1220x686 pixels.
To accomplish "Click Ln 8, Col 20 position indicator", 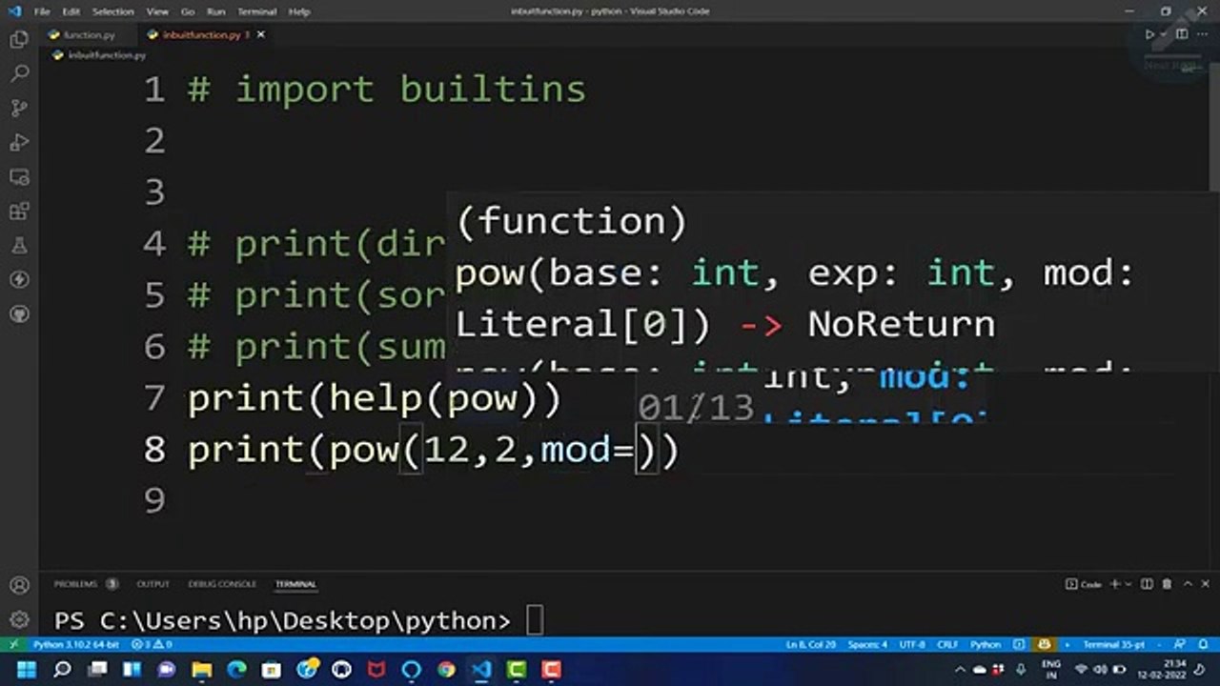I will click(x=811, y=645).
